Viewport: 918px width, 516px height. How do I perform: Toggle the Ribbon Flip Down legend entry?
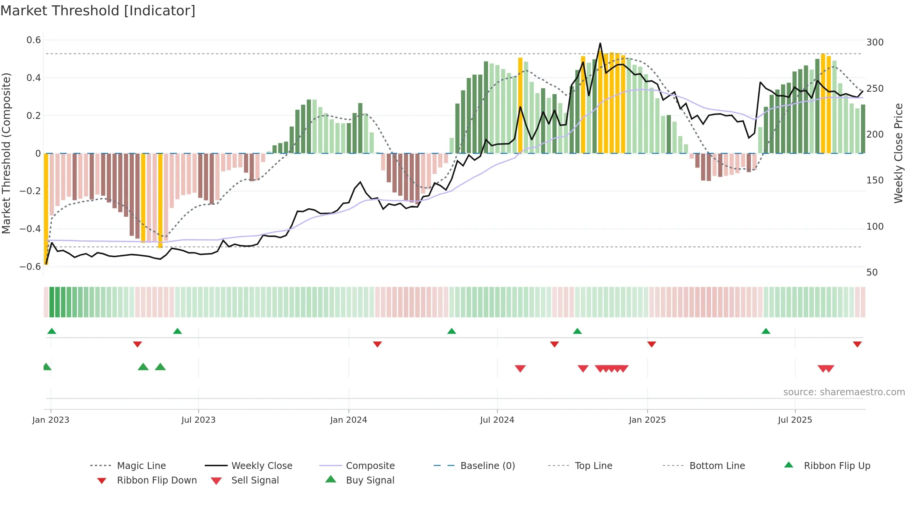coord(146,480)
